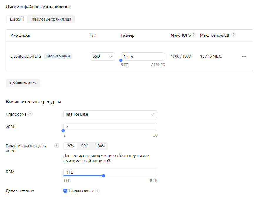The height and width of the screenshot is (200, 259).
Task: Click help icon next to Макс. bandwidth
Action: click(234, 35)
